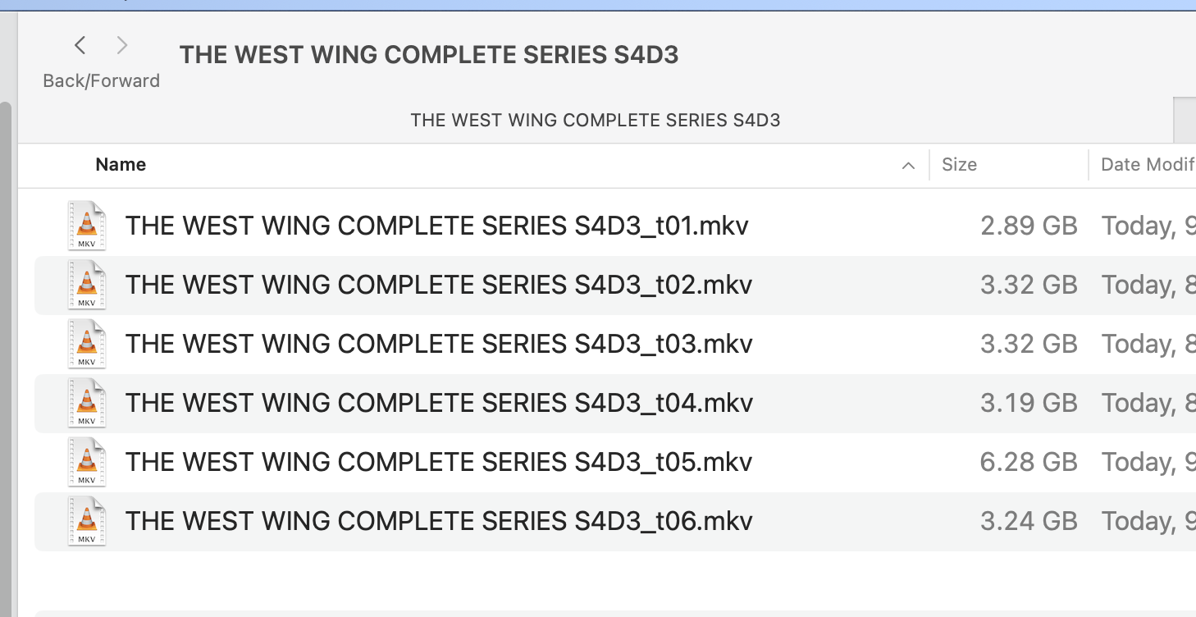Click the 6.28 GB size entry
This screenshot has height=617, width=1196.
[1029, 462]
